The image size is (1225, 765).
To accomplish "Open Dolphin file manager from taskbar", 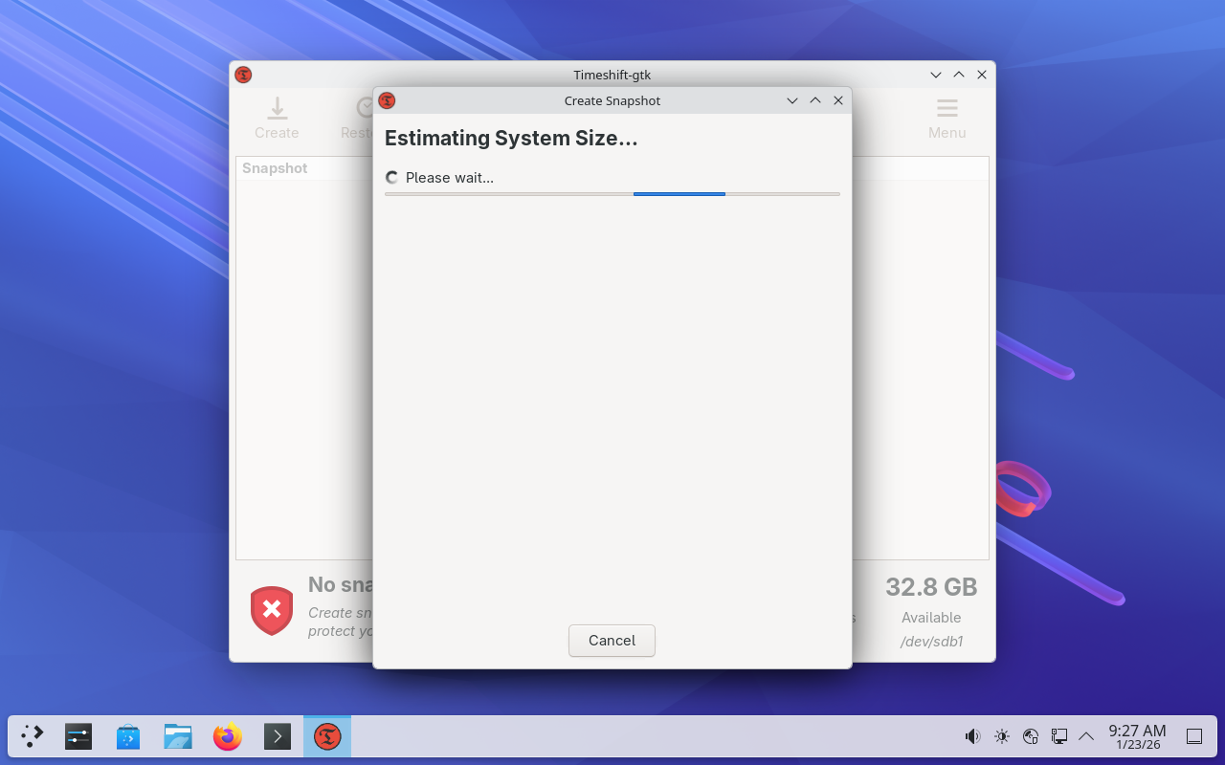I will point(178,736).
